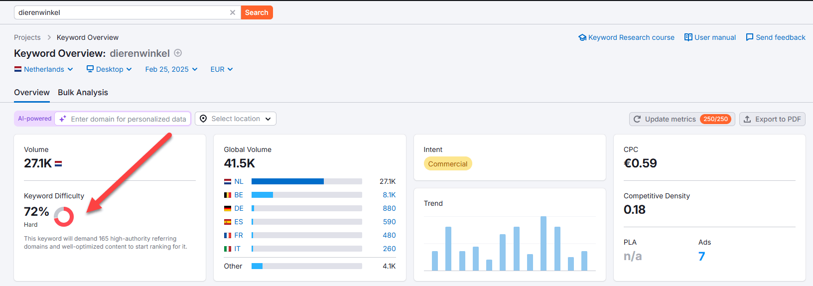Click the 880 Germany volume value
The width and height of the screenshot is (813, 286).
389,208
